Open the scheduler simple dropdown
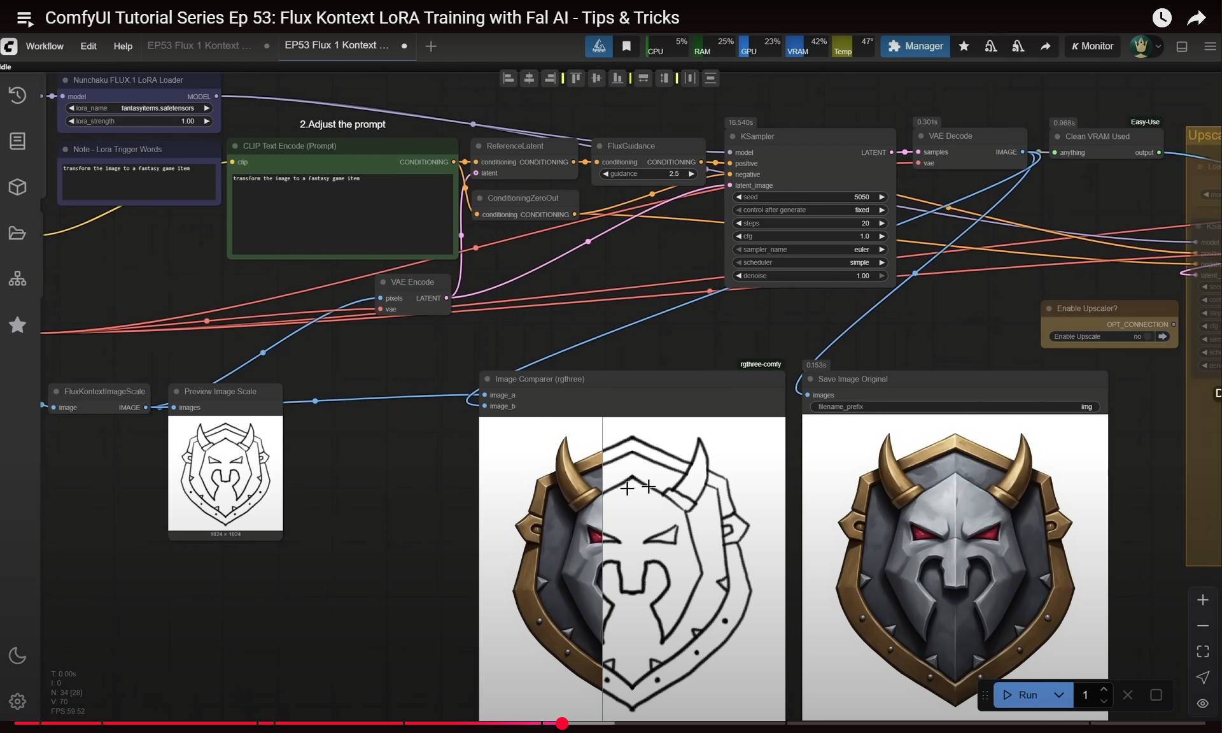This screenshot has width=1222, height=733. pos(810,262)
